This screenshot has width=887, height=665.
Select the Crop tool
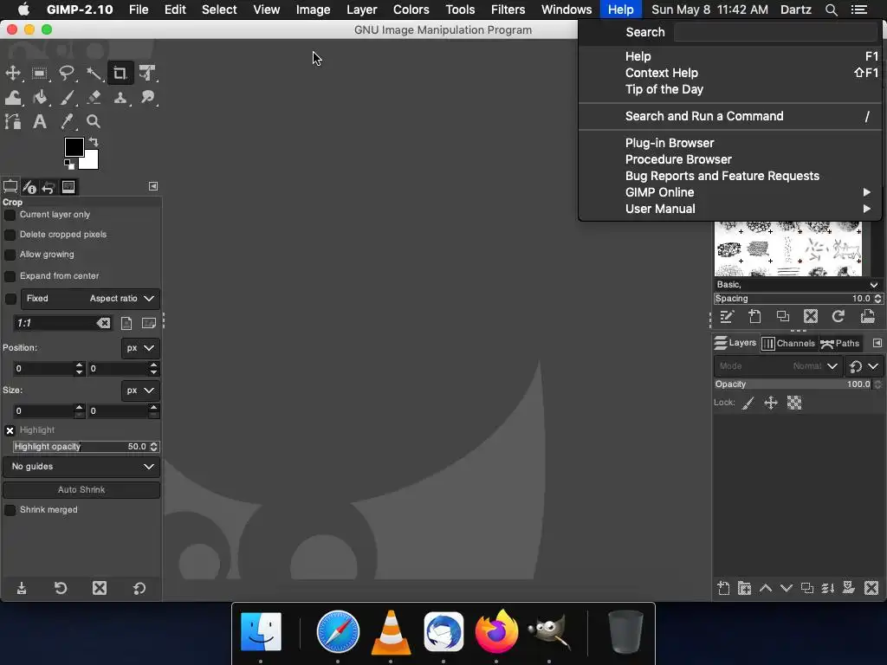coord(120,73)
